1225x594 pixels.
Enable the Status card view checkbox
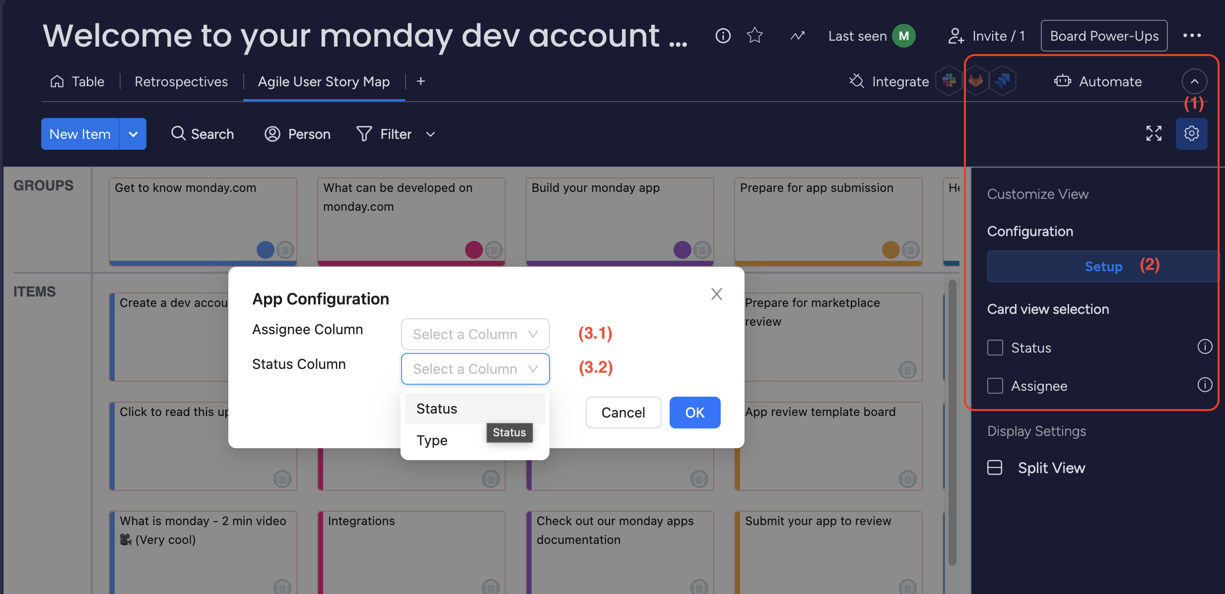(995, 348)
